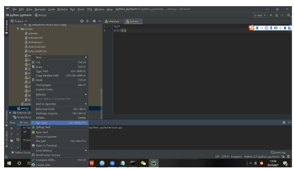Open Search Everywhere magnifier icon
Image resolution: width=294 pixels, height=169 pixels.
tap(289, 15)
